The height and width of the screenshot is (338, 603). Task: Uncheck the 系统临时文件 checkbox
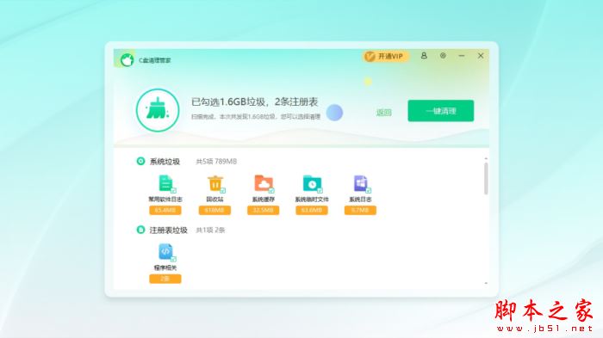[x=320, y=191]
